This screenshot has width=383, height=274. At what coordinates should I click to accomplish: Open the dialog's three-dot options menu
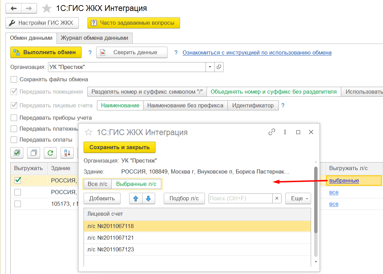pyautogui.click(x=285, y=132)
